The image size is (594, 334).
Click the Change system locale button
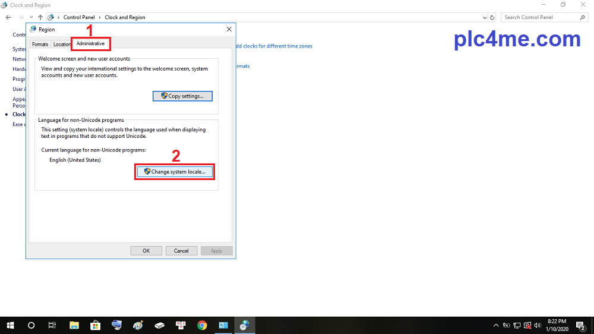coord(175,171)
